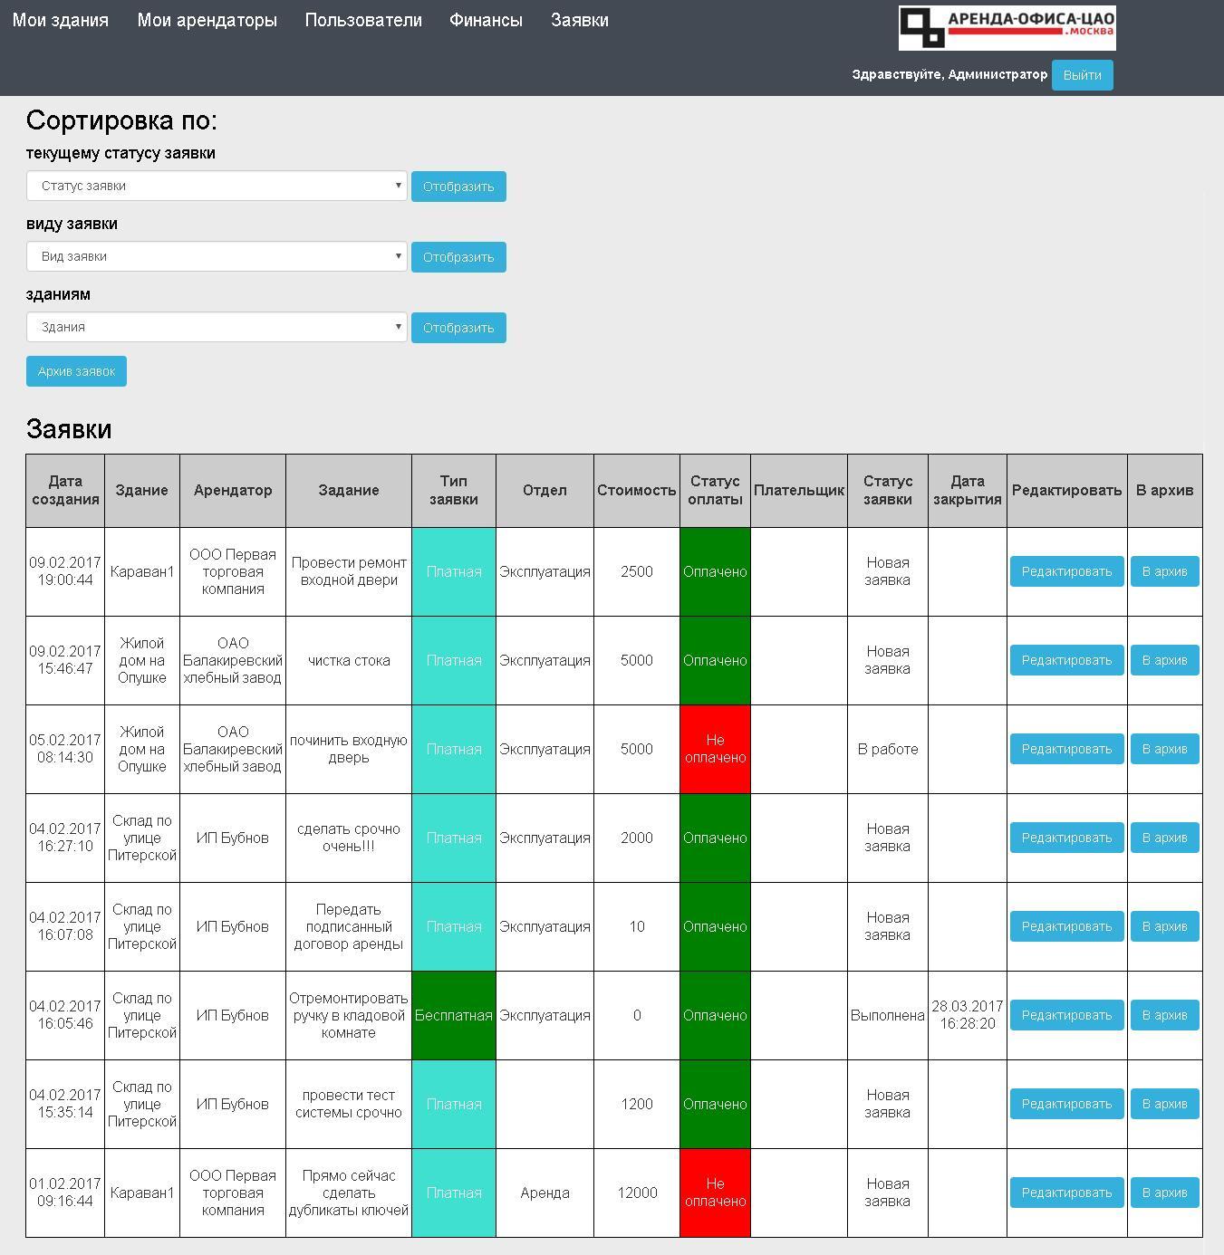Click the Плательщик column header
This screenshot has width=1224, height=1255.
[799, 490]
